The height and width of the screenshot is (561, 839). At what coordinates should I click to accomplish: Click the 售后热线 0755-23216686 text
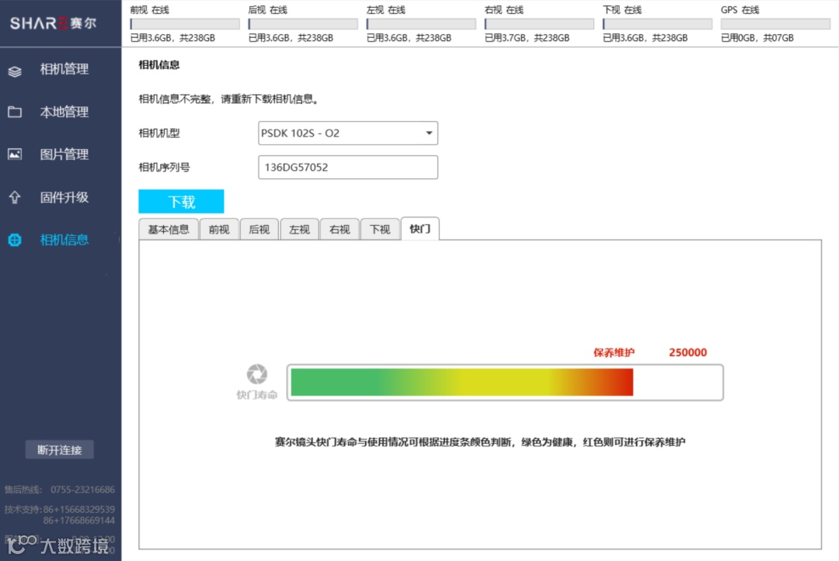point(59,490)
